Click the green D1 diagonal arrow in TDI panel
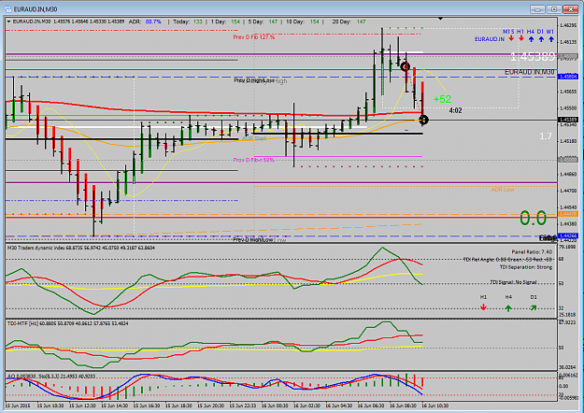The width and height of the screenshot is (584, 413). pyautogui.click(x=534, y=307)
